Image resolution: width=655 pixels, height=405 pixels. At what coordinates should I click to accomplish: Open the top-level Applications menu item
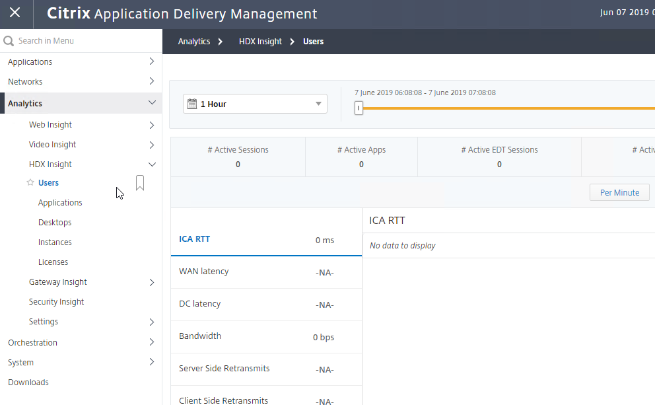pos(30,62)
